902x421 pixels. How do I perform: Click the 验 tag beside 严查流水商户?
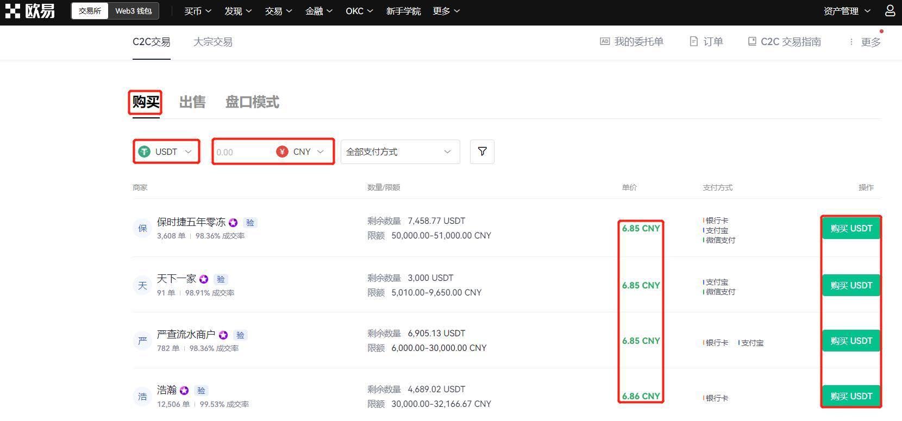(x=240, y=335)
